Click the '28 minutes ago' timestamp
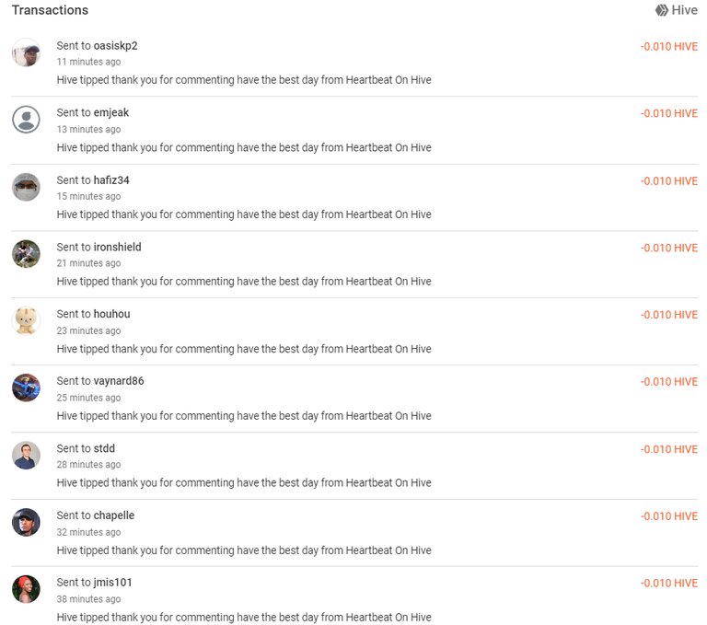Viewport: 707px width, 625px height. [x=88, y=465]
